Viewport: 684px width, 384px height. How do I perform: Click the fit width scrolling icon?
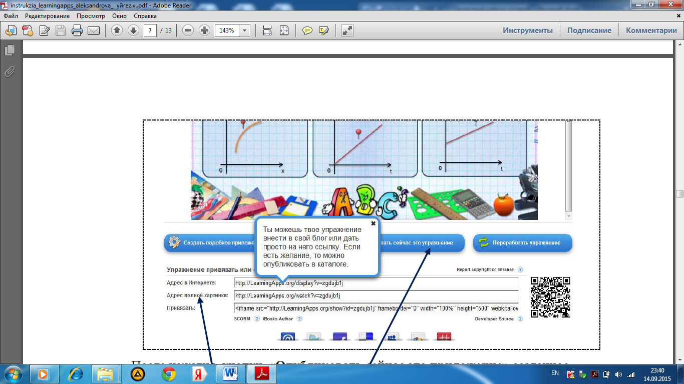[x=267, y=30]
